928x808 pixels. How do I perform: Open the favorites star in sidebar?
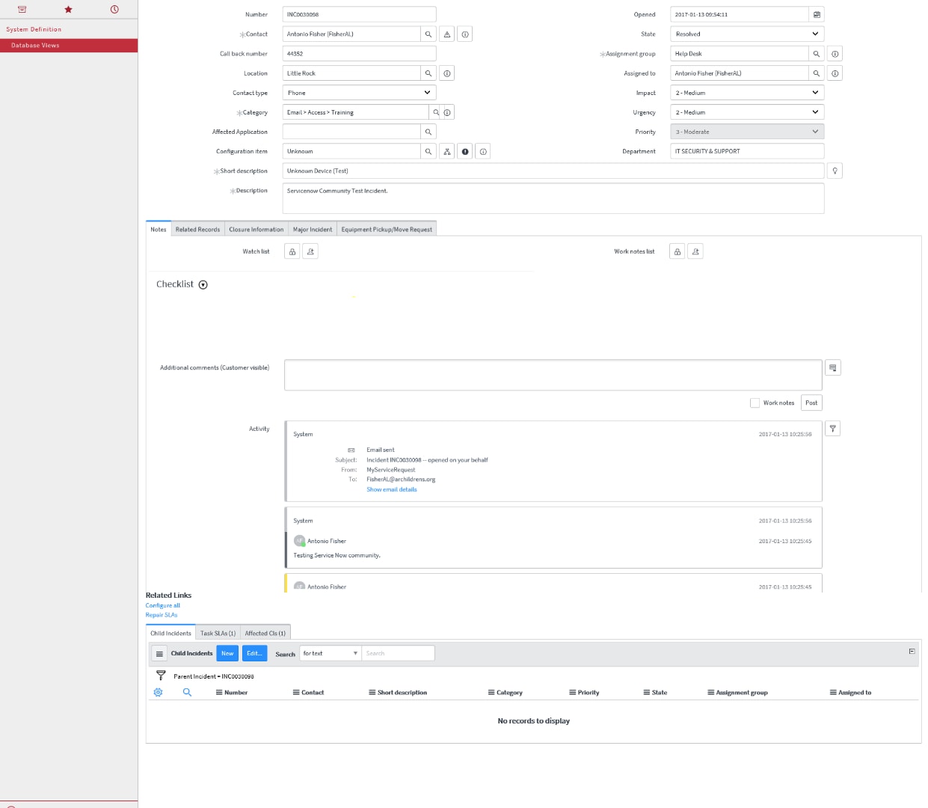tap(68, 10)
